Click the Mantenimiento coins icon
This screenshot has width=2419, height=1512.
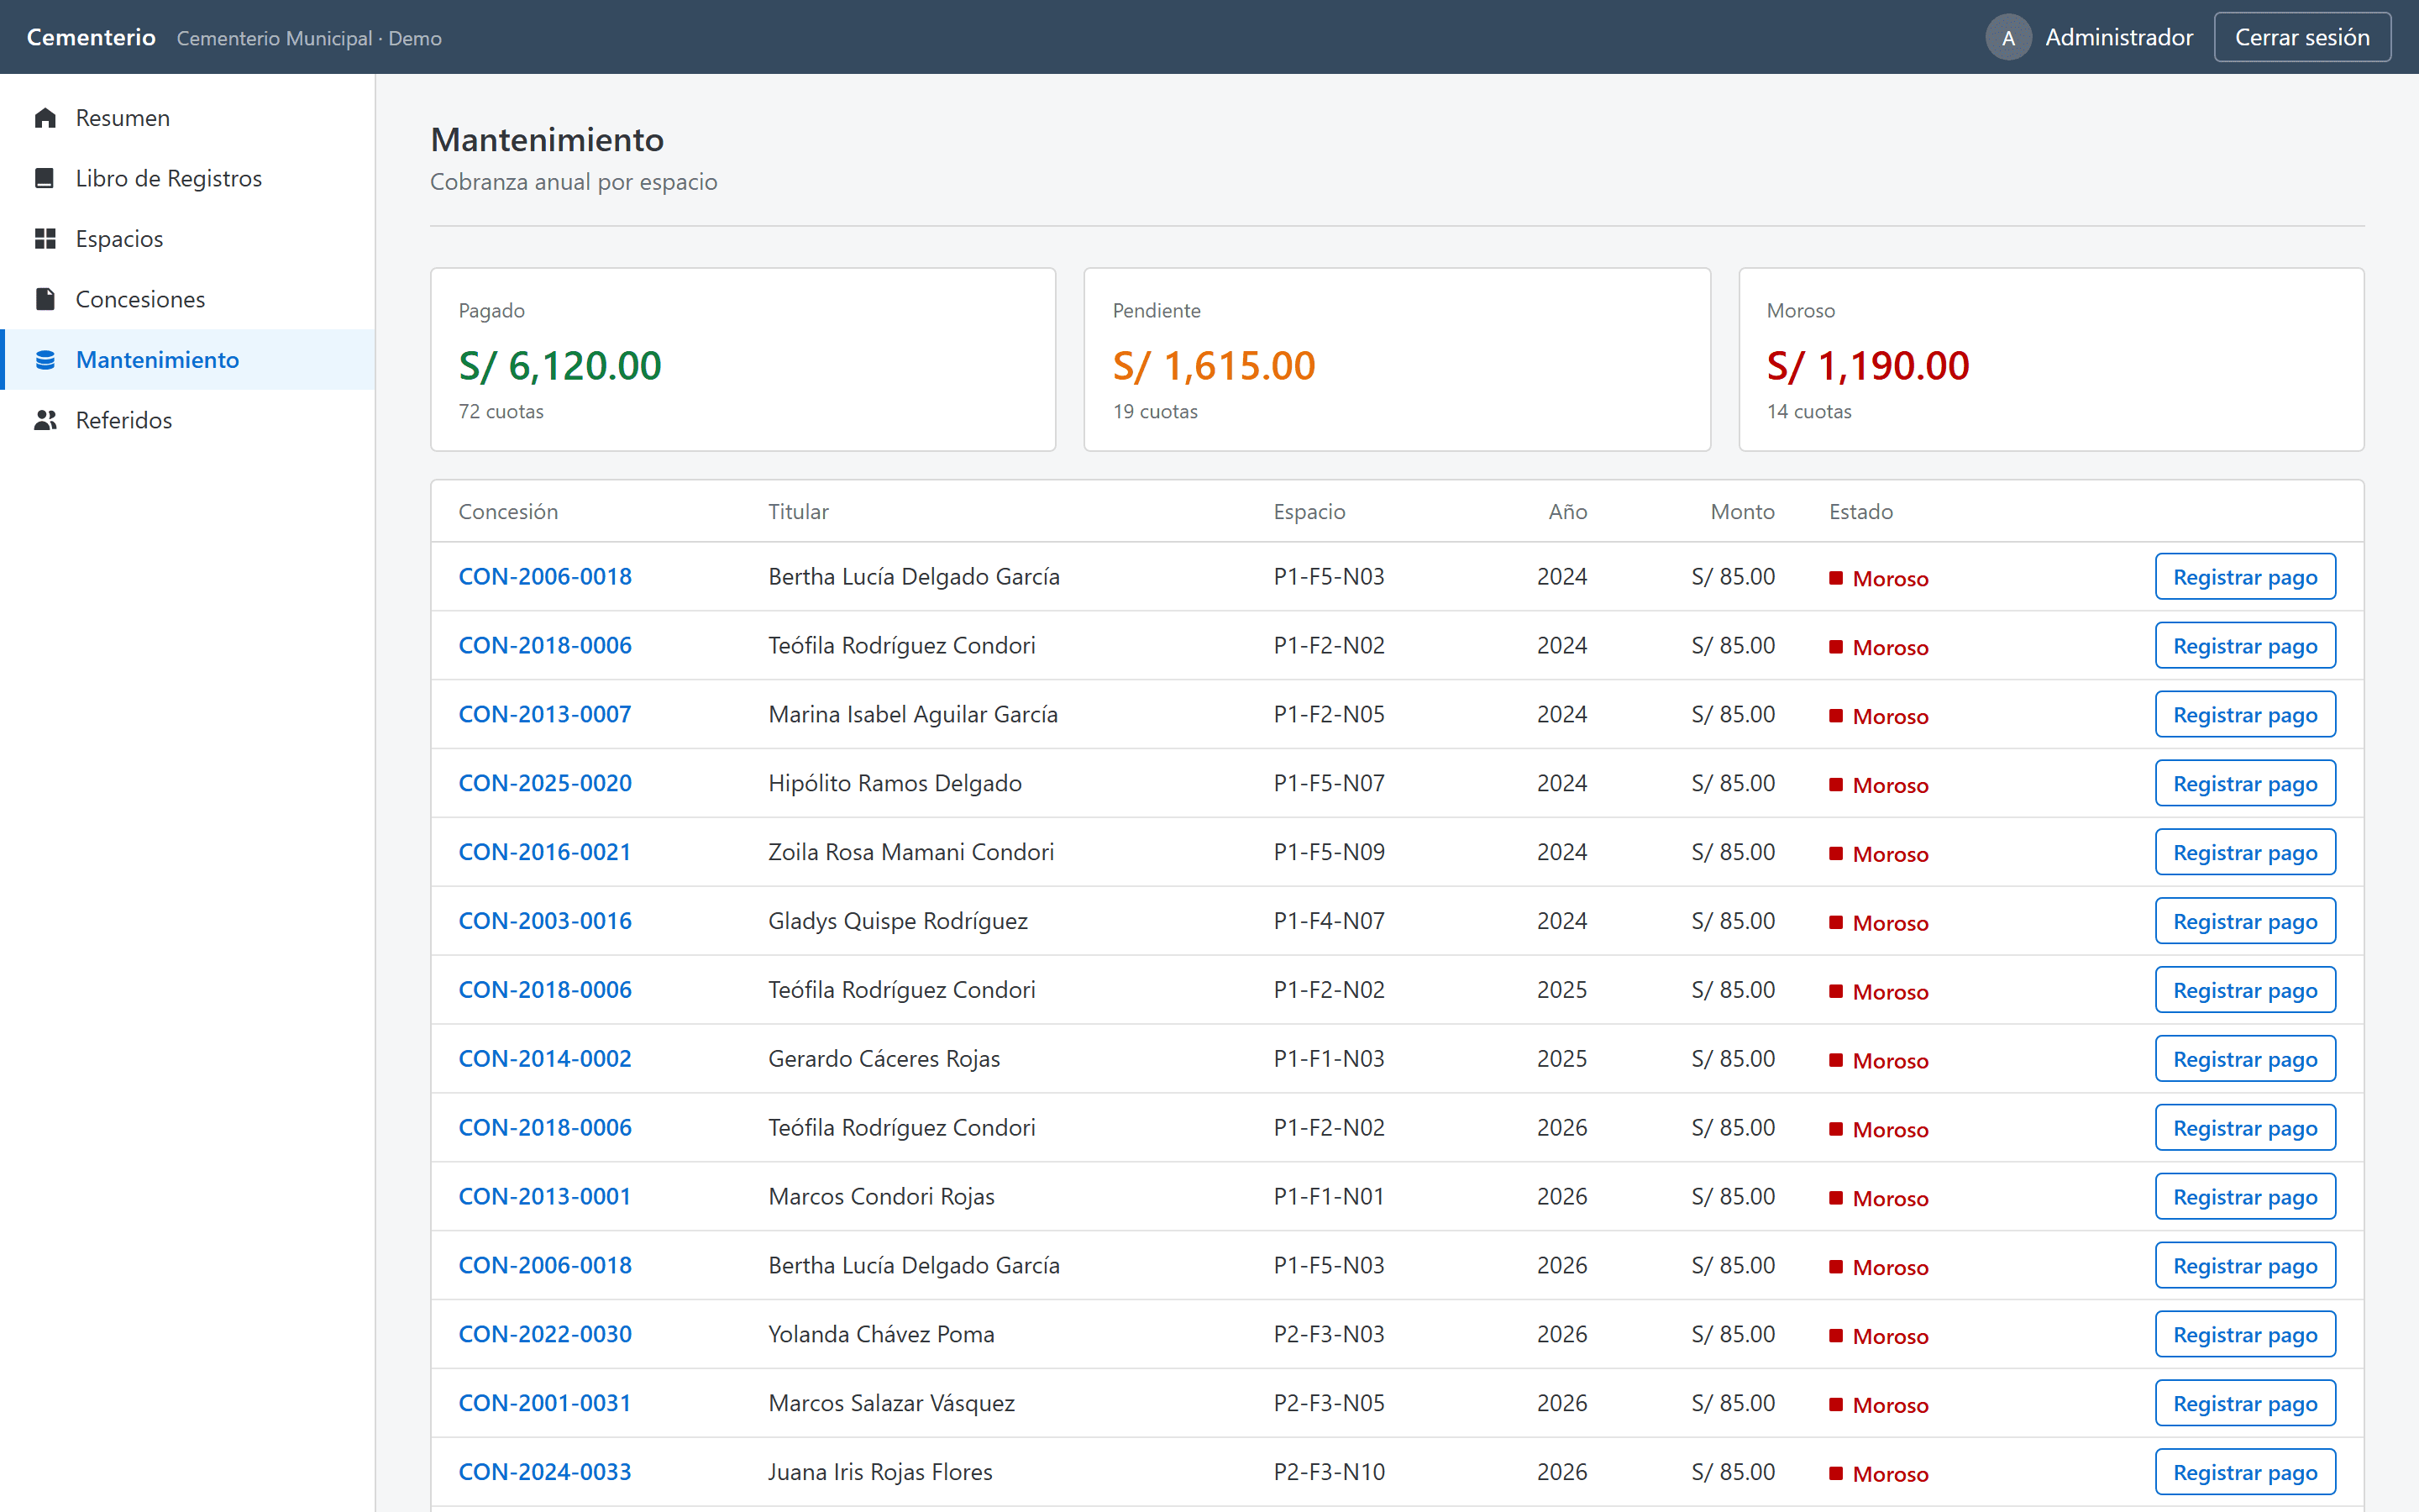pyautogui.click(x=45, y=360)
